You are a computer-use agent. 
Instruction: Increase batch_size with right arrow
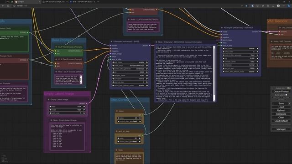tap(84, 113)
